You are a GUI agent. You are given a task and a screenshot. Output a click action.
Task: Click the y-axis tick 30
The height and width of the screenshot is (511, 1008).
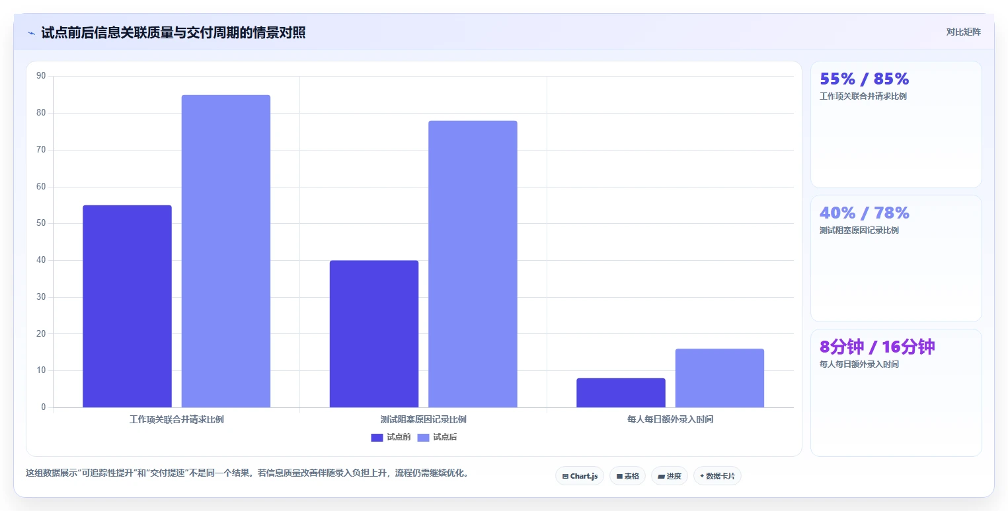tap(41, 297)
